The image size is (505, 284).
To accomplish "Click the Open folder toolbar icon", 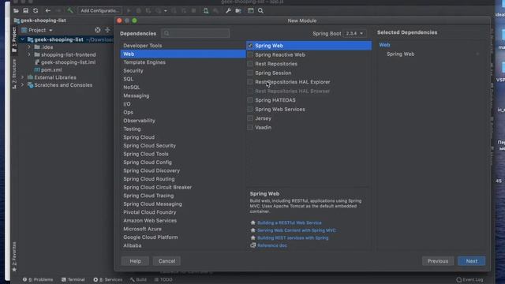I will point(16,10).
